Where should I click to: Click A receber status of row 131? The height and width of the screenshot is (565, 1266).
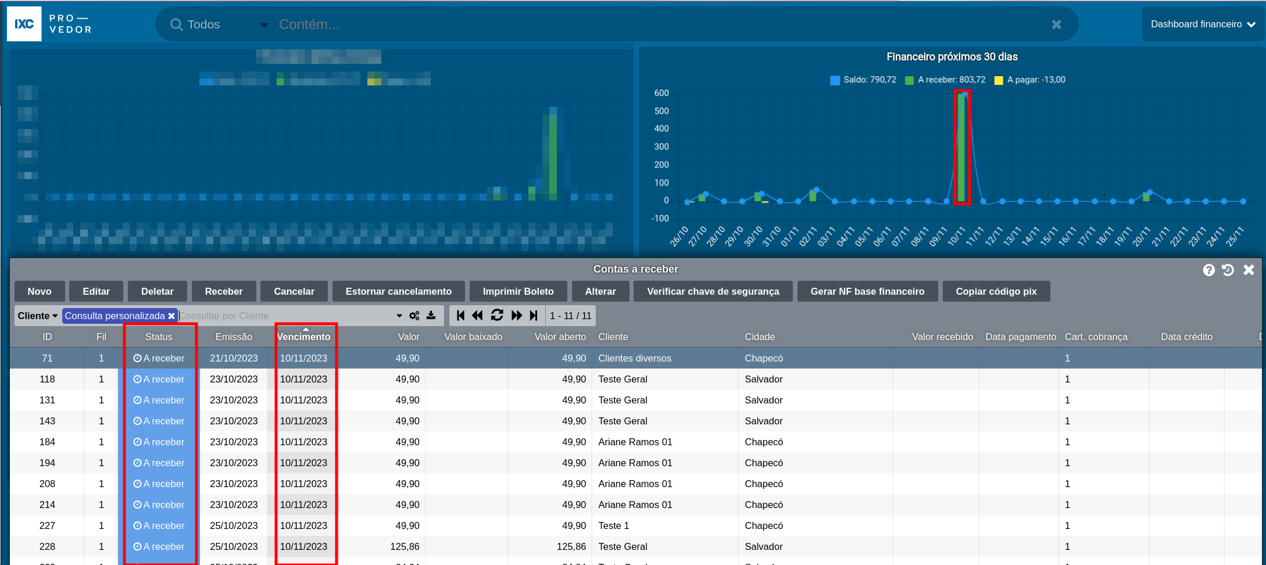coord(159,400)
